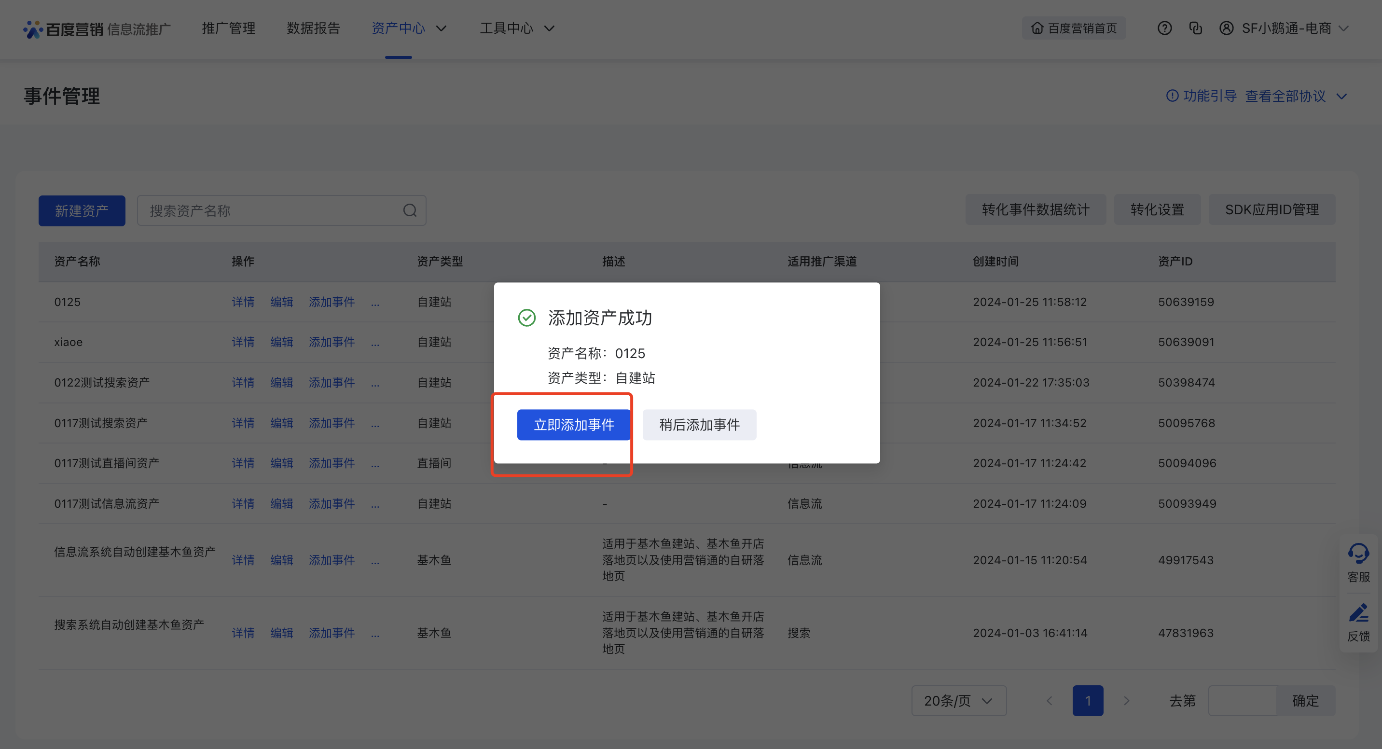Go to the previous page arrow

tap(1050, 701)
